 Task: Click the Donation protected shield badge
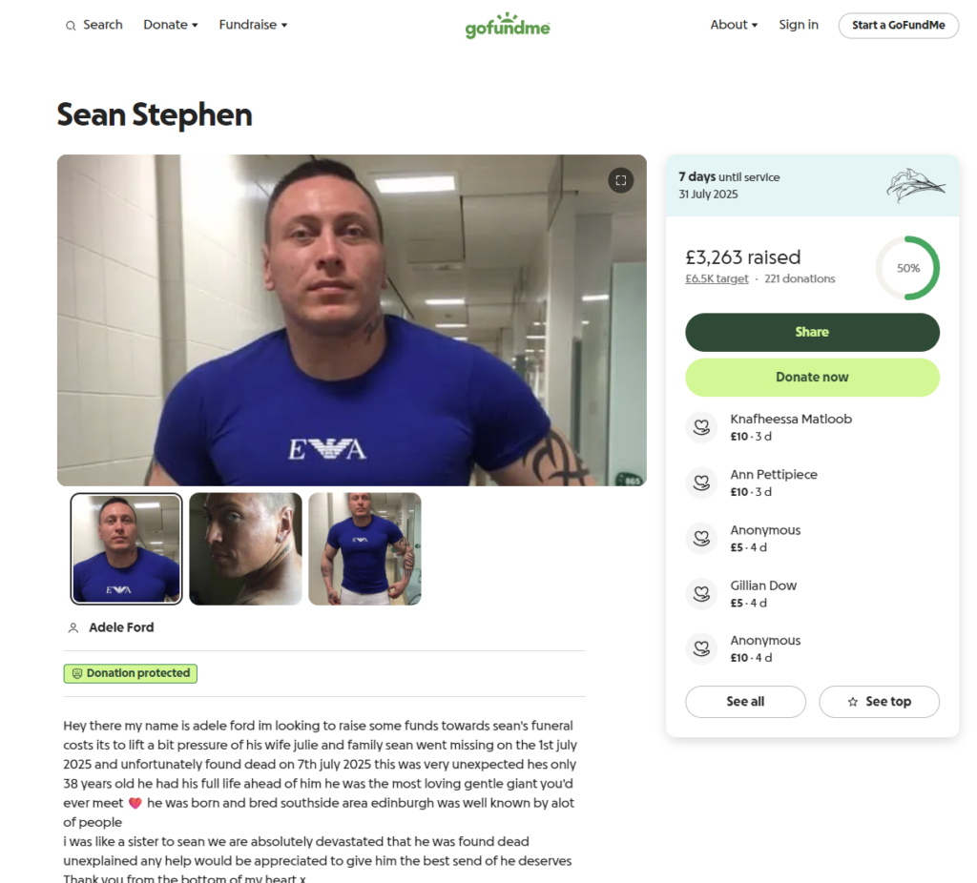tap(130, 673)
